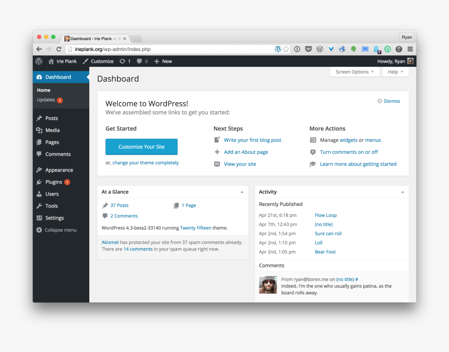Click the Dashboard menu item
Viewport: 449px width, 352px height.
61,77
